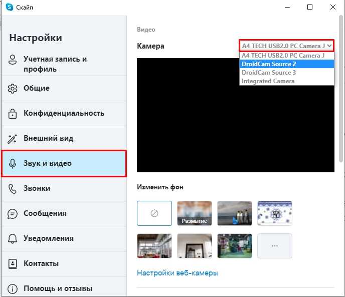Select the Звук и видео section
Image resolution: width=345 pixels, height=297 pixels.
(64, 164)
